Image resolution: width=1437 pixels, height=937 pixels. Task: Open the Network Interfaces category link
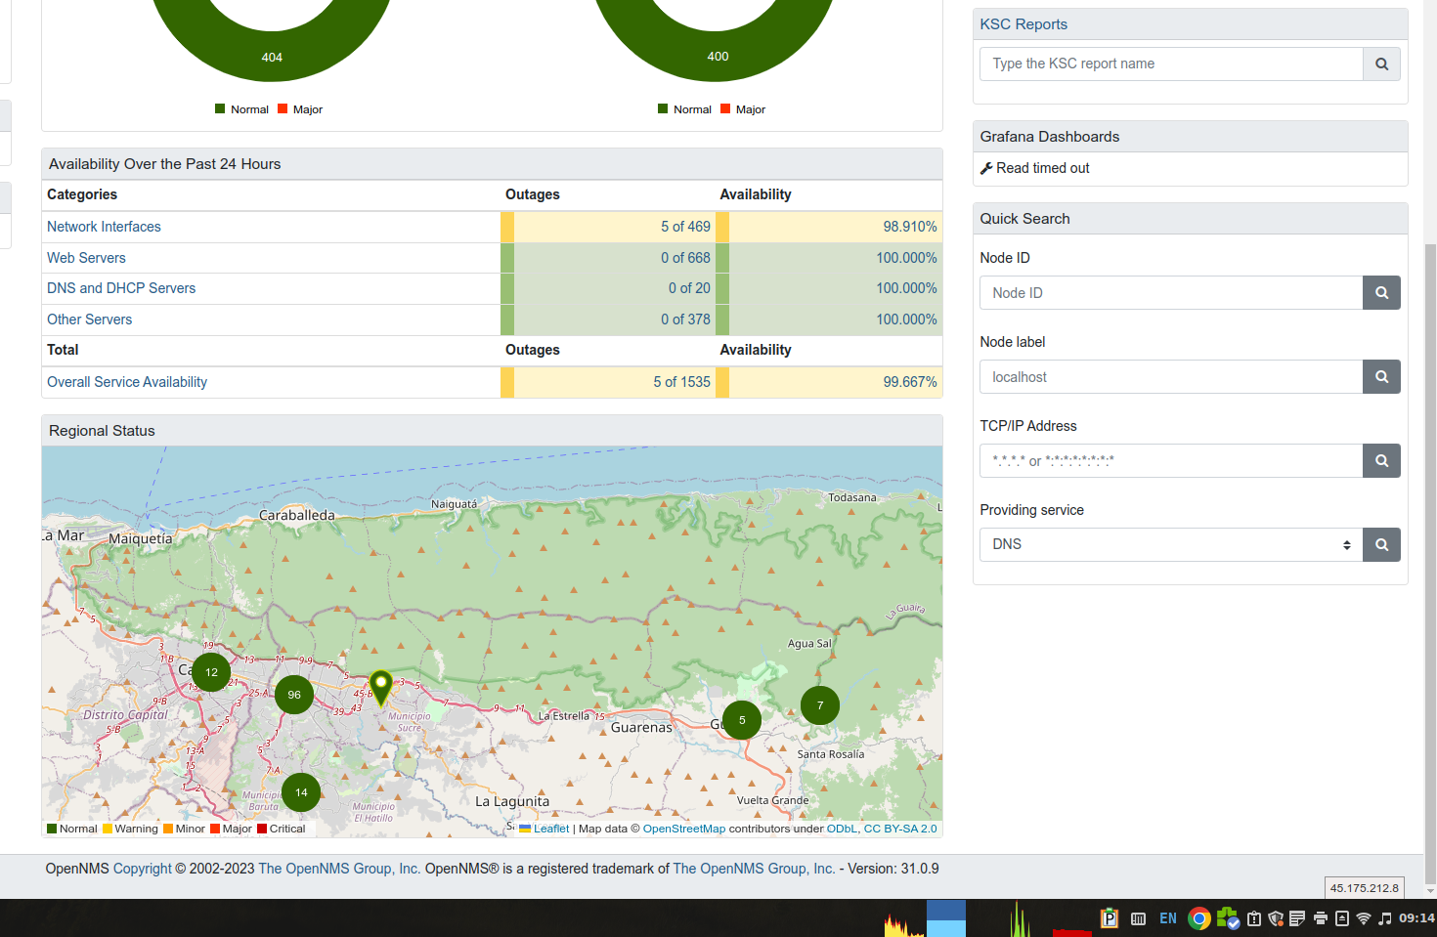(104, 227)
